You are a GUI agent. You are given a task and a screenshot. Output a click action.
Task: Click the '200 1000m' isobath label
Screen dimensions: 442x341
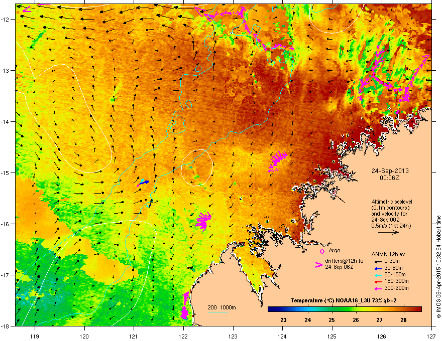[x=222, y=307]
